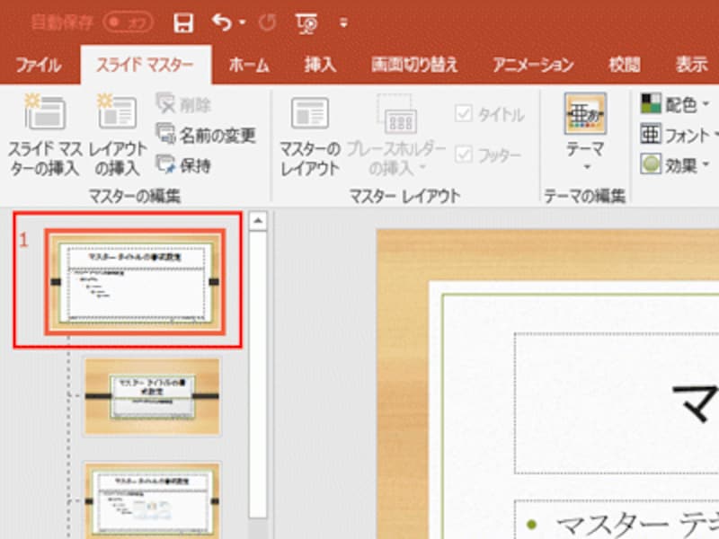The image size is (719, 539).
Task: Open プレースホルダーの挿入 dropdown
Action: [x=396, y=137]
